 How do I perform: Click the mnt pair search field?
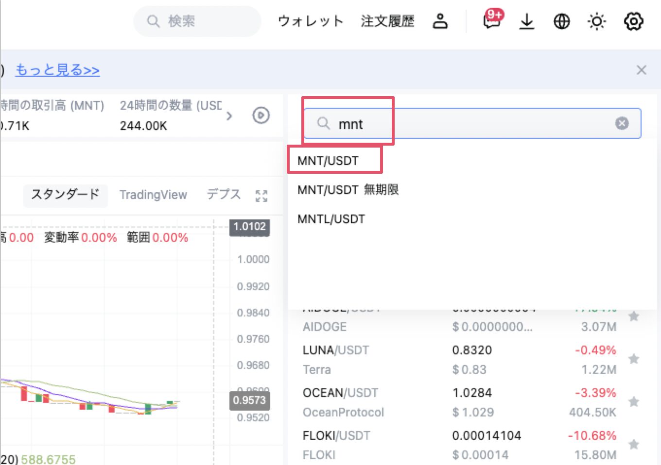[x=472, y=123]
